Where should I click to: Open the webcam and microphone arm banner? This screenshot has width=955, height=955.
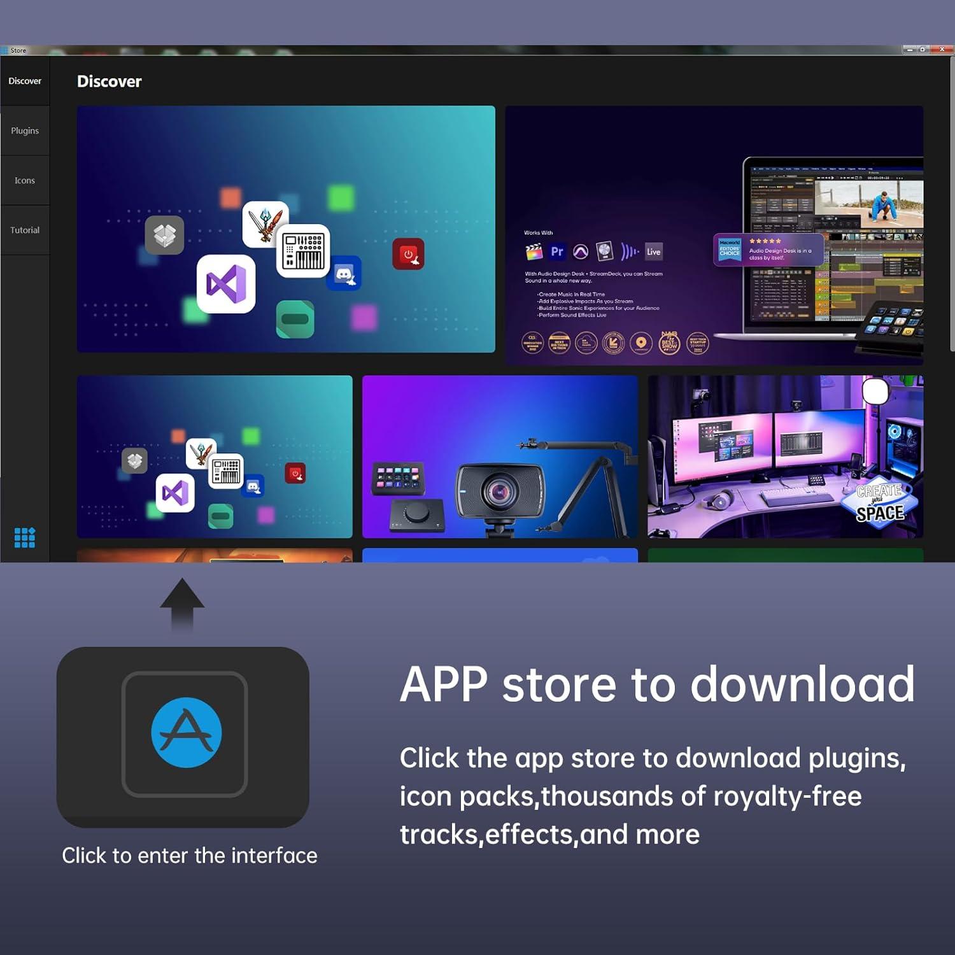pyautogui.click(x=500, y=456)
